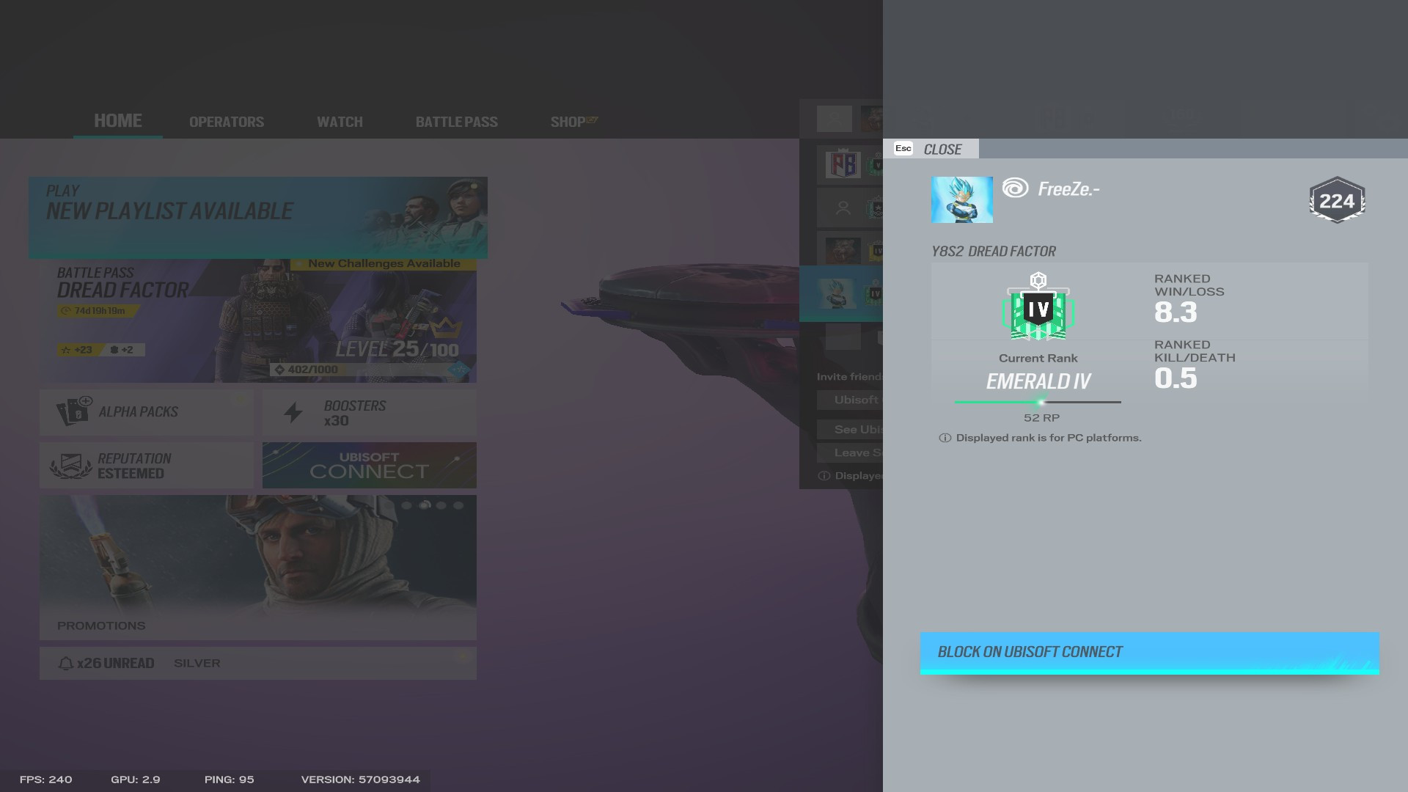Click the VERSION: 57093944 text
Image resolution: width=1408 pixels, height=792 pixels.
coord(361,780)
